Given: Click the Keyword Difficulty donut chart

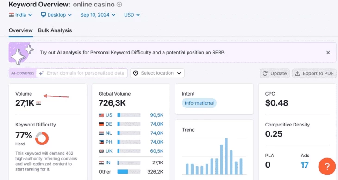Looking at the screenshot, I should click(42, 138).
